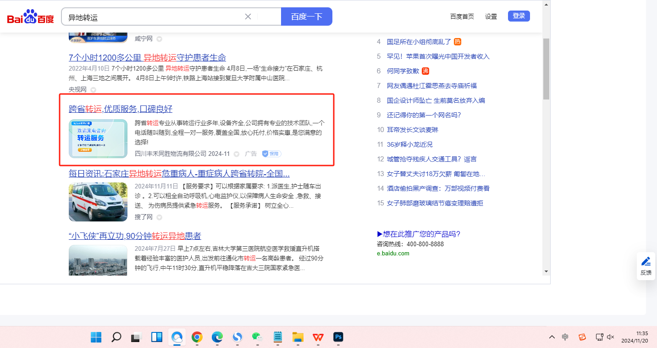This screenshot has width=657, height=348.
Task: Click the 保障 shield badge on the ad
Action: coord(271,154)
